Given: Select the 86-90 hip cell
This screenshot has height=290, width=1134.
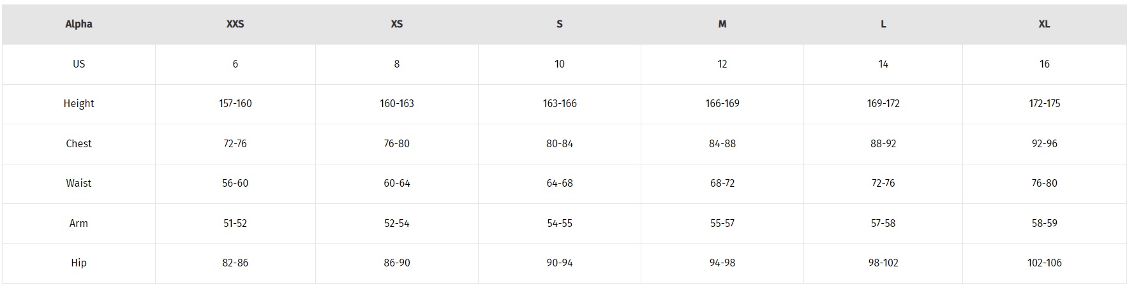Looking at the screenshot, I should pyautogui.click(x=396, y=263).
